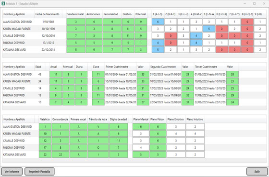The width and height of the screenshot is (269, 177).
Task: Select CAMILLE DESVARD in first table
Action: point(14,36)
